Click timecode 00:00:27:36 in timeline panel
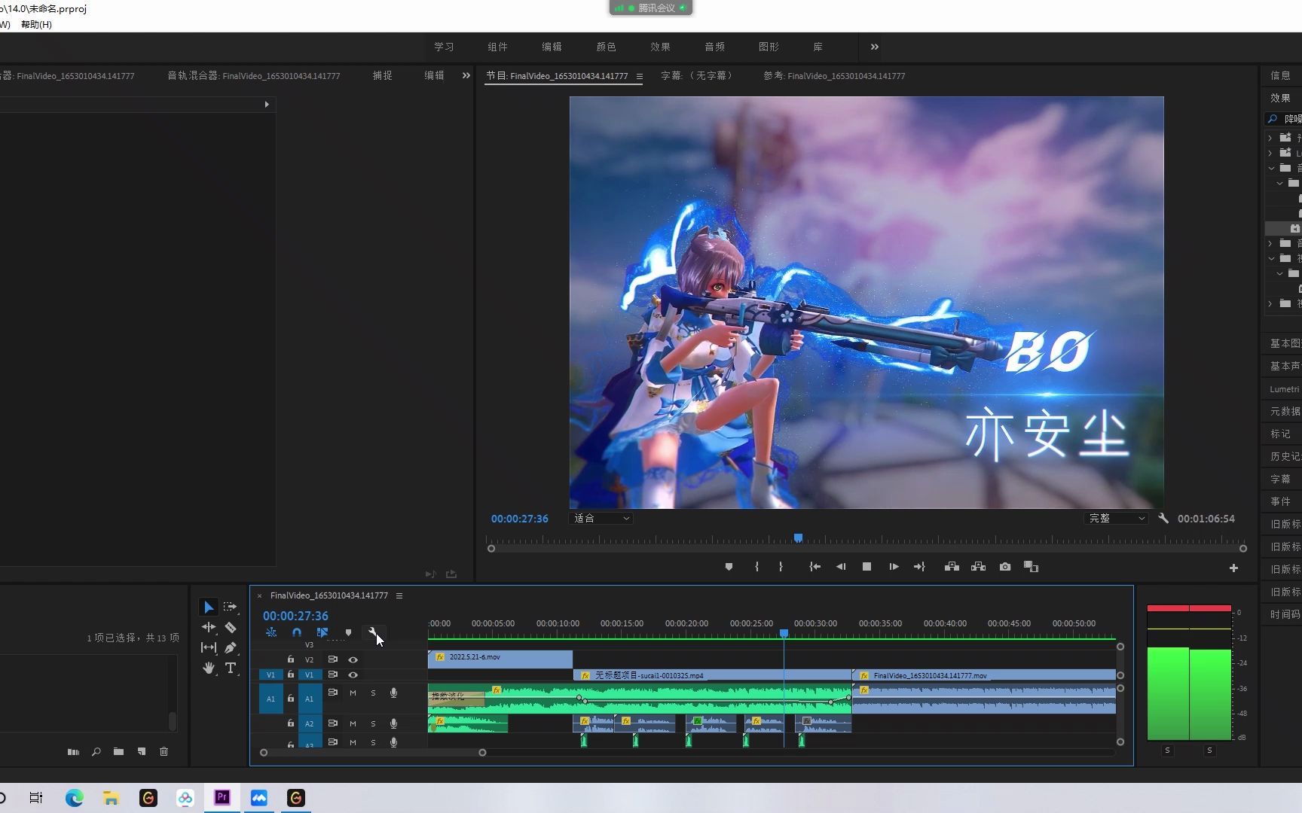This screenshot has width=1302, height=813. pos(295,616)
